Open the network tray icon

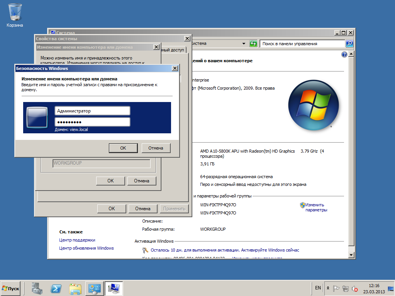(x=346, y=288)
